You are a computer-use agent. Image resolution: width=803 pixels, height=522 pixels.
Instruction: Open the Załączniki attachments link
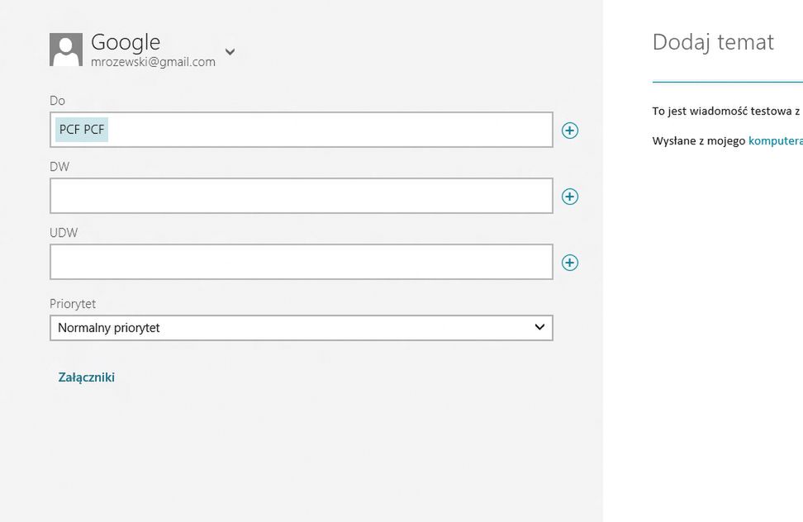coord(87,377)
